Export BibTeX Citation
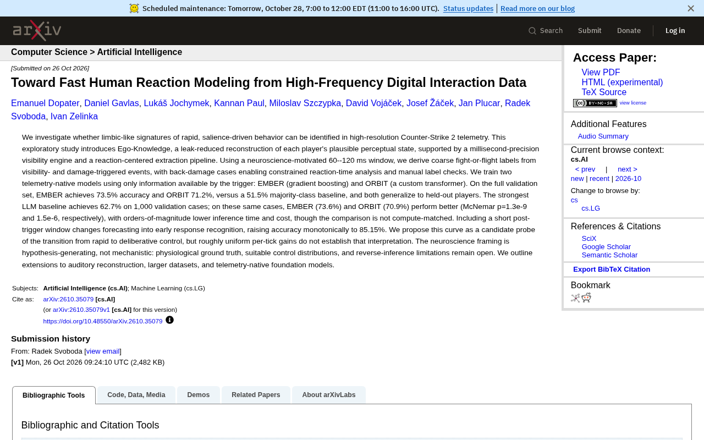 [x=612, y=269]
